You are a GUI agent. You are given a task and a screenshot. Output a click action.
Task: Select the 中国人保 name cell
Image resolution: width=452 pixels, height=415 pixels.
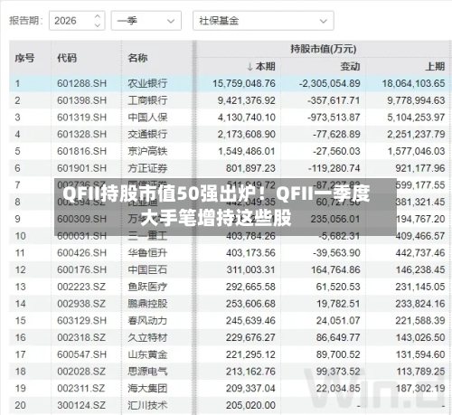[147, 118]
